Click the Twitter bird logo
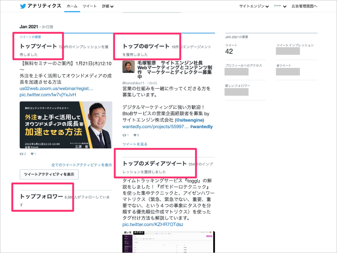The width and height of the screenshot is (337, 253). pos(23,6)
